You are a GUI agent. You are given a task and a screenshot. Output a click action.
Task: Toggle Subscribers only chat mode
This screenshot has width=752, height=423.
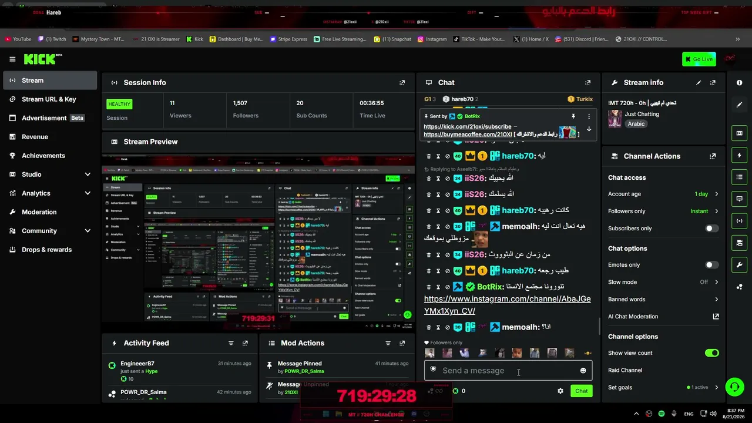pos(711,229)
